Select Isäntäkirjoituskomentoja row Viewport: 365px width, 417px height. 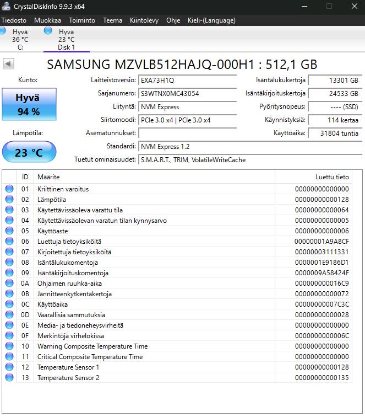[x=177, y=272]
